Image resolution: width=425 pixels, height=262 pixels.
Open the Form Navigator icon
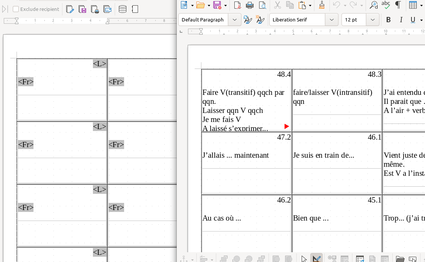tap(360, 259)
